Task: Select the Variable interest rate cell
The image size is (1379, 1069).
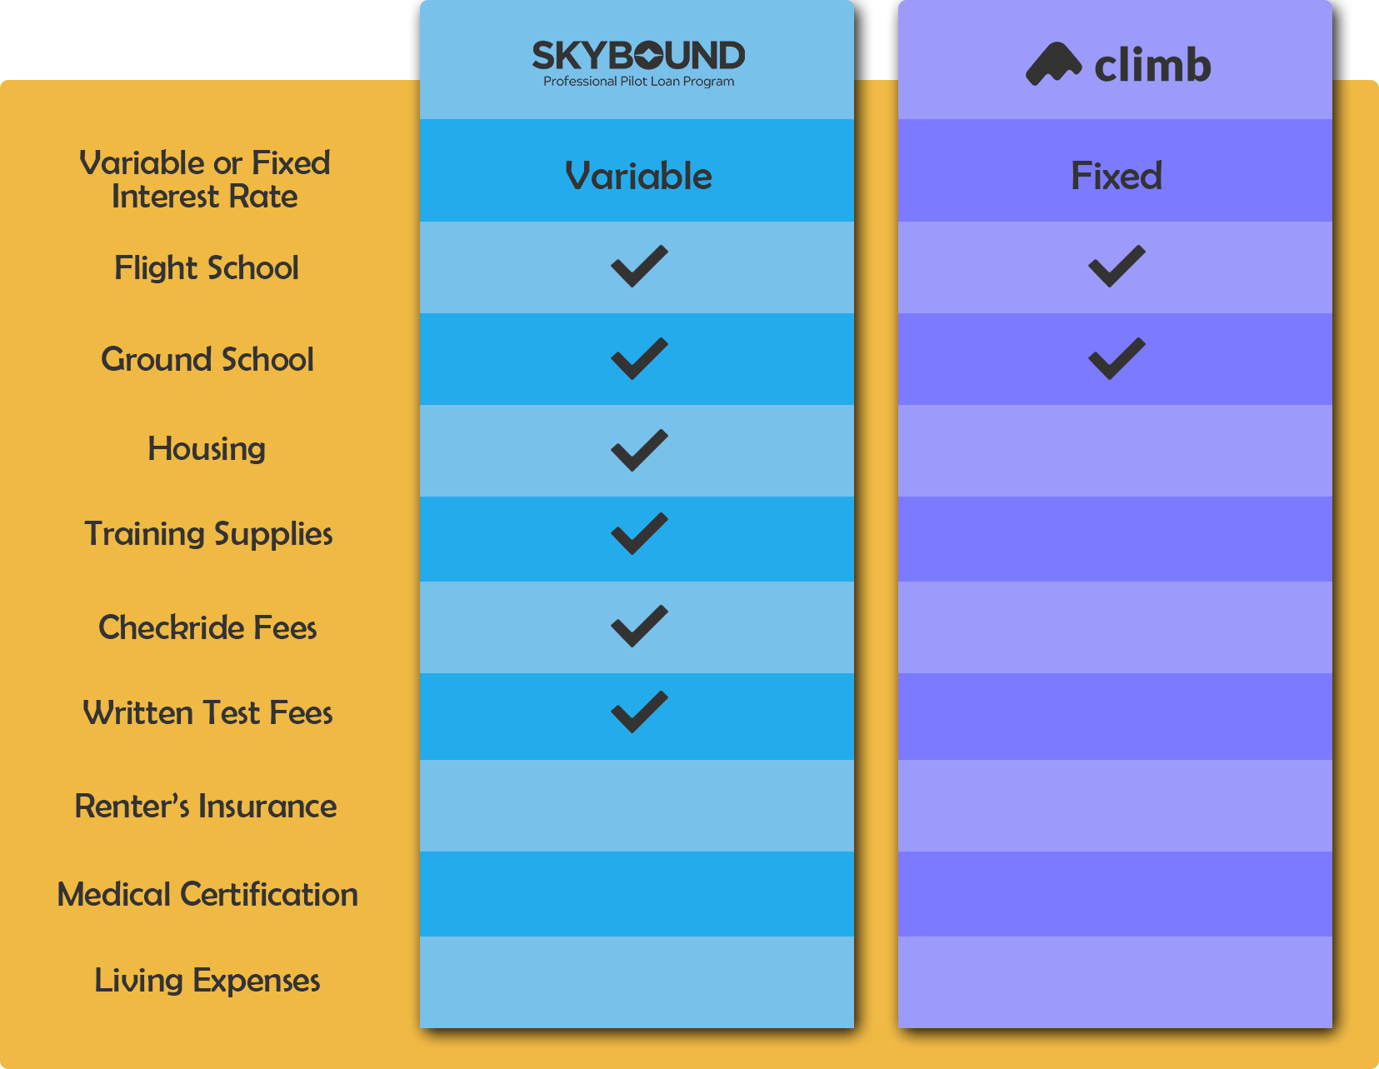Action: [x=637, y=170]
